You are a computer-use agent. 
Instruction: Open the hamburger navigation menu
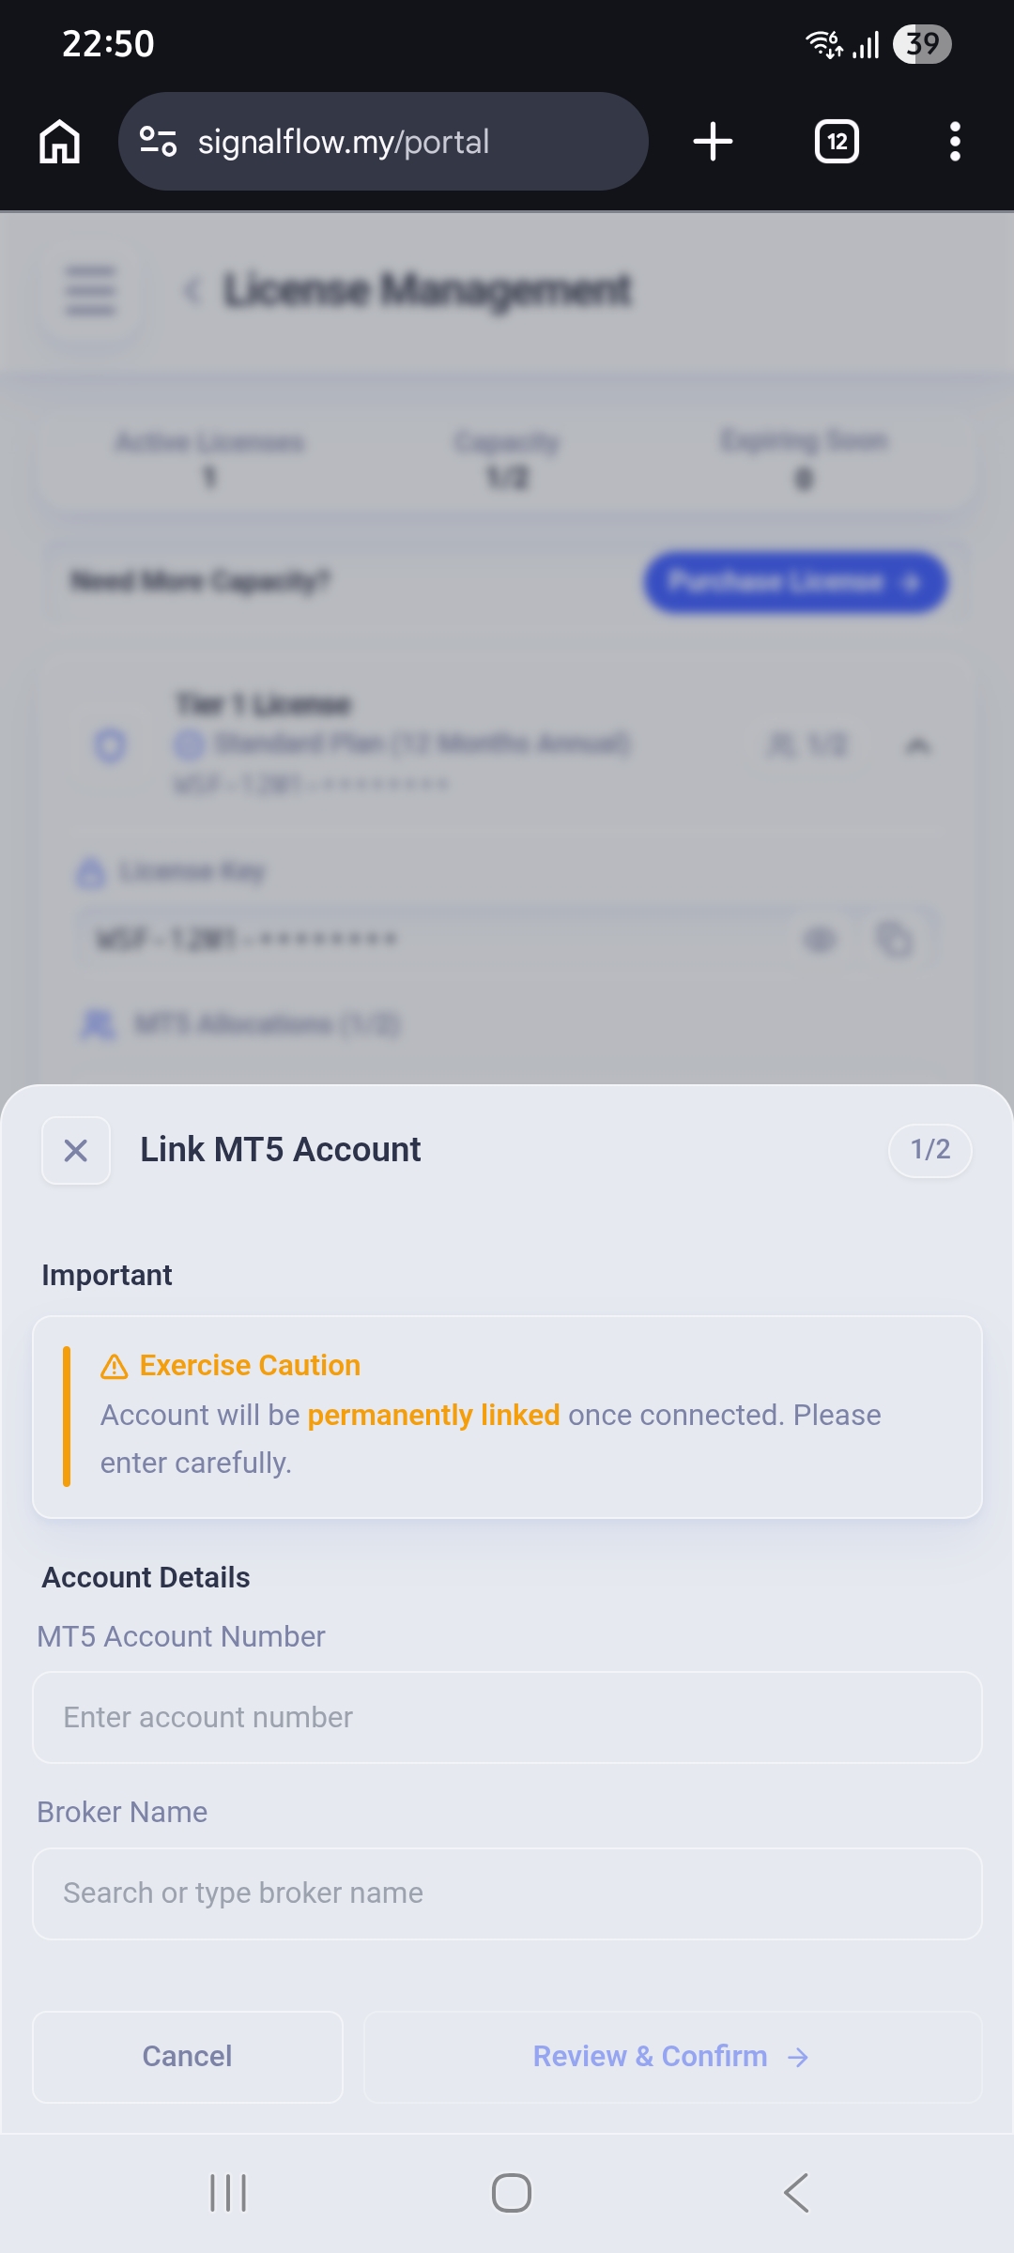[x=89, y=291]
